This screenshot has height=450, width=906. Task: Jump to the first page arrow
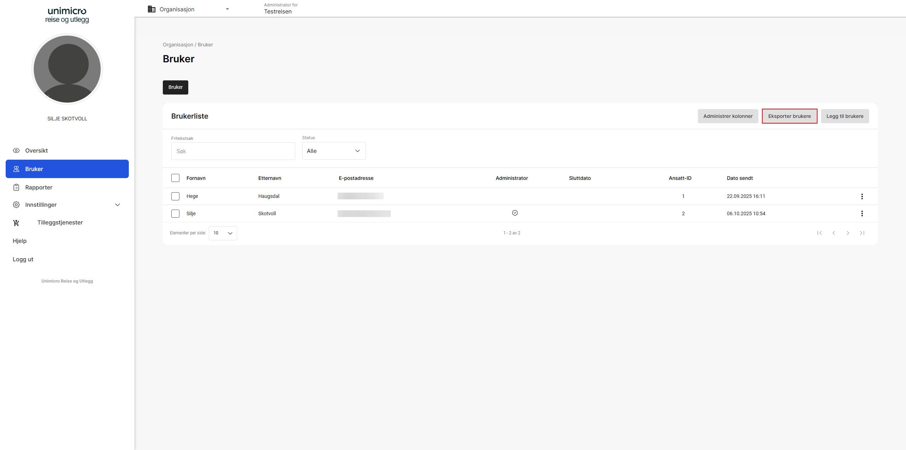coord(819,233)
